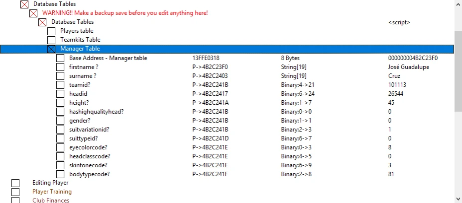
Task: Tick the eyecolorcode? checkbox
Action: (x=60, y=147)
